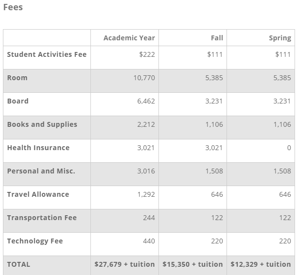Click the Student Activities Fee row label
Image resolution: width=297 pixels, height=275 pixels.
coord(47,54)
